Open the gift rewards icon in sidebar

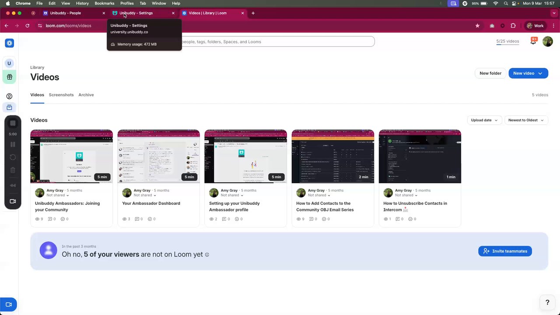9,77
